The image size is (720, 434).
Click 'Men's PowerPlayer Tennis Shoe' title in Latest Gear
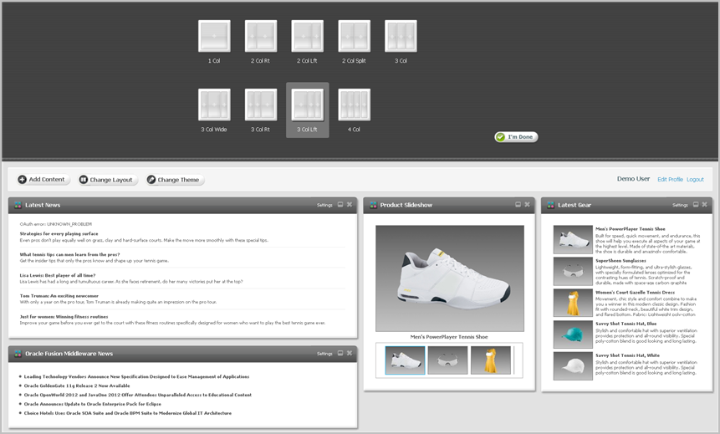pos(630,229)
